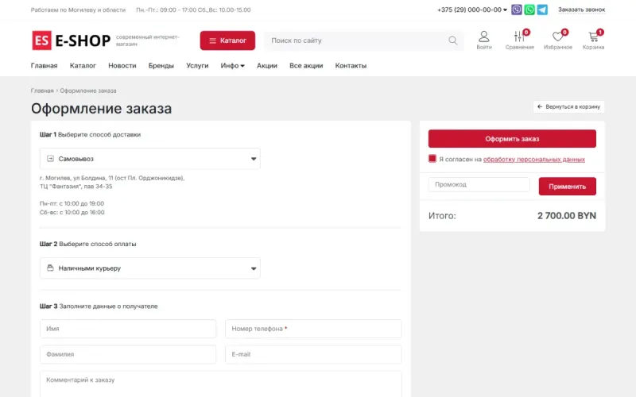The height and width of the screenshot is (397, 636).
Task: Click the Оформление заказа breadcrumb text
Action: click(x=88, y=91)
